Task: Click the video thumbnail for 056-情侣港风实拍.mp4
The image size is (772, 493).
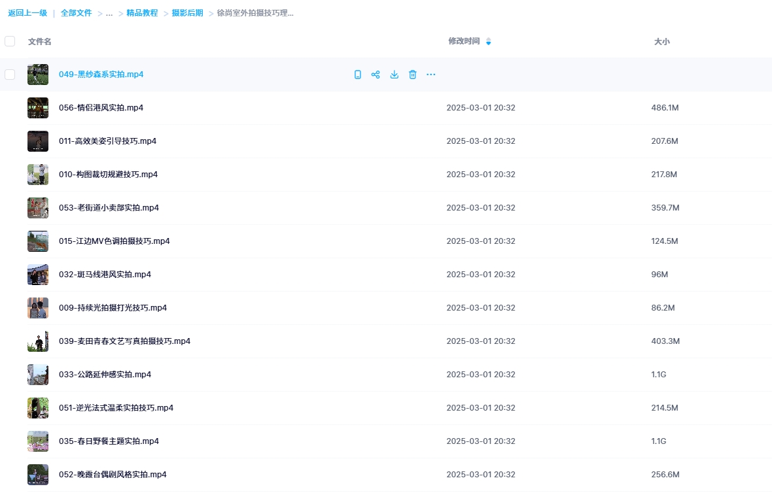Action: [38, 108]
